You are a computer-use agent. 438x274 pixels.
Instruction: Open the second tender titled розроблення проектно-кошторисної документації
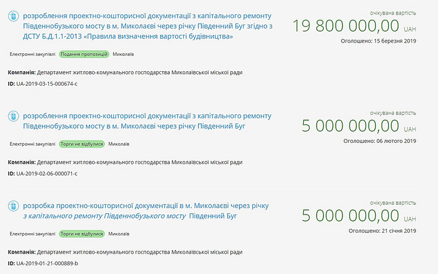147,121
